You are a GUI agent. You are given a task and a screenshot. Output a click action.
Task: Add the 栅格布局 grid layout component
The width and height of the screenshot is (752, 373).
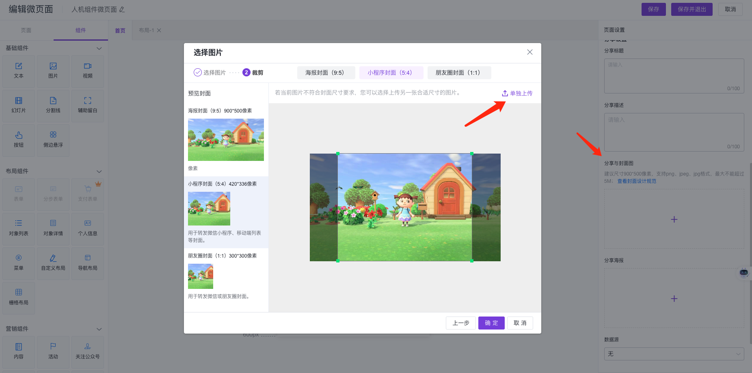click(19, 298)
